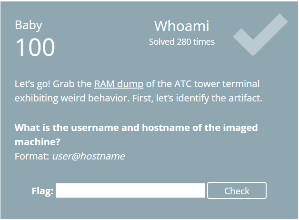Viewport: 299px width, 220px height.
Task: Select the Whoami challenge title
Action: [182, 26]
